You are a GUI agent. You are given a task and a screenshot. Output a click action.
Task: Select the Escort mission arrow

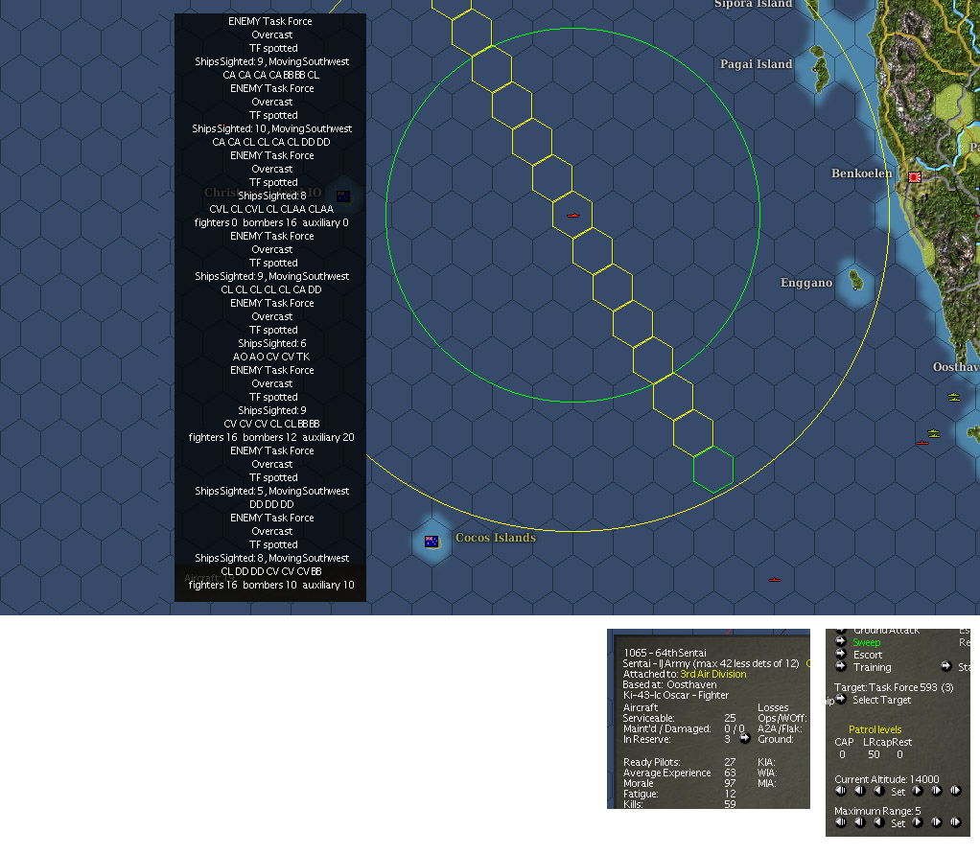point(841,654)
